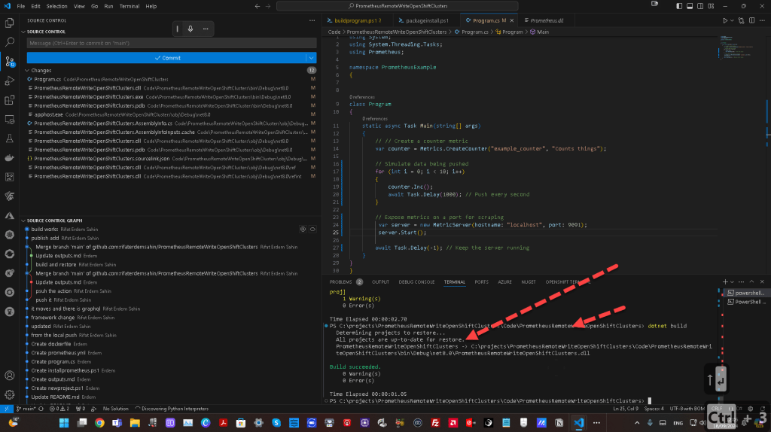Customize layout icon in title bar

[711, 6]
